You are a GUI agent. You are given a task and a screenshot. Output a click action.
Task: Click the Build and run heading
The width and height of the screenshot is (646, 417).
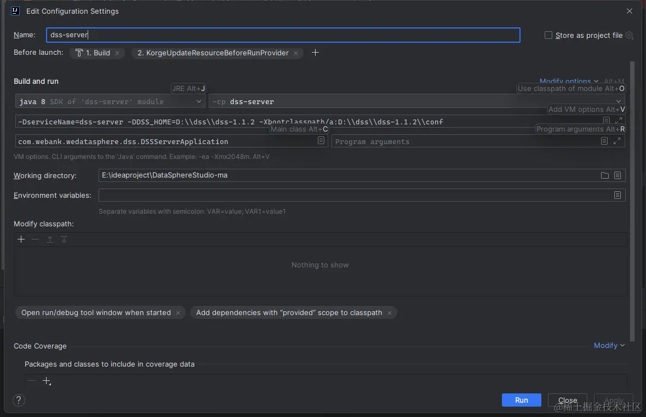[36, 81]
